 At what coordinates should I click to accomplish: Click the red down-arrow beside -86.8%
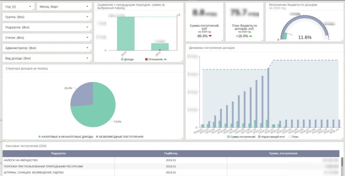tap(210, 36)
